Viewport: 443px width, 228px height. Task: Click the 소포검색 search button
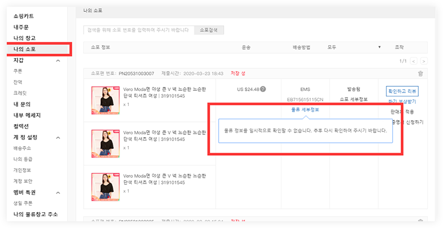[x=209, y=30]
